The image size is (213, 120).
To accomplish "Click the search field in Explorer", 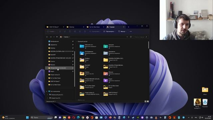I will click(x=141, y=37).
